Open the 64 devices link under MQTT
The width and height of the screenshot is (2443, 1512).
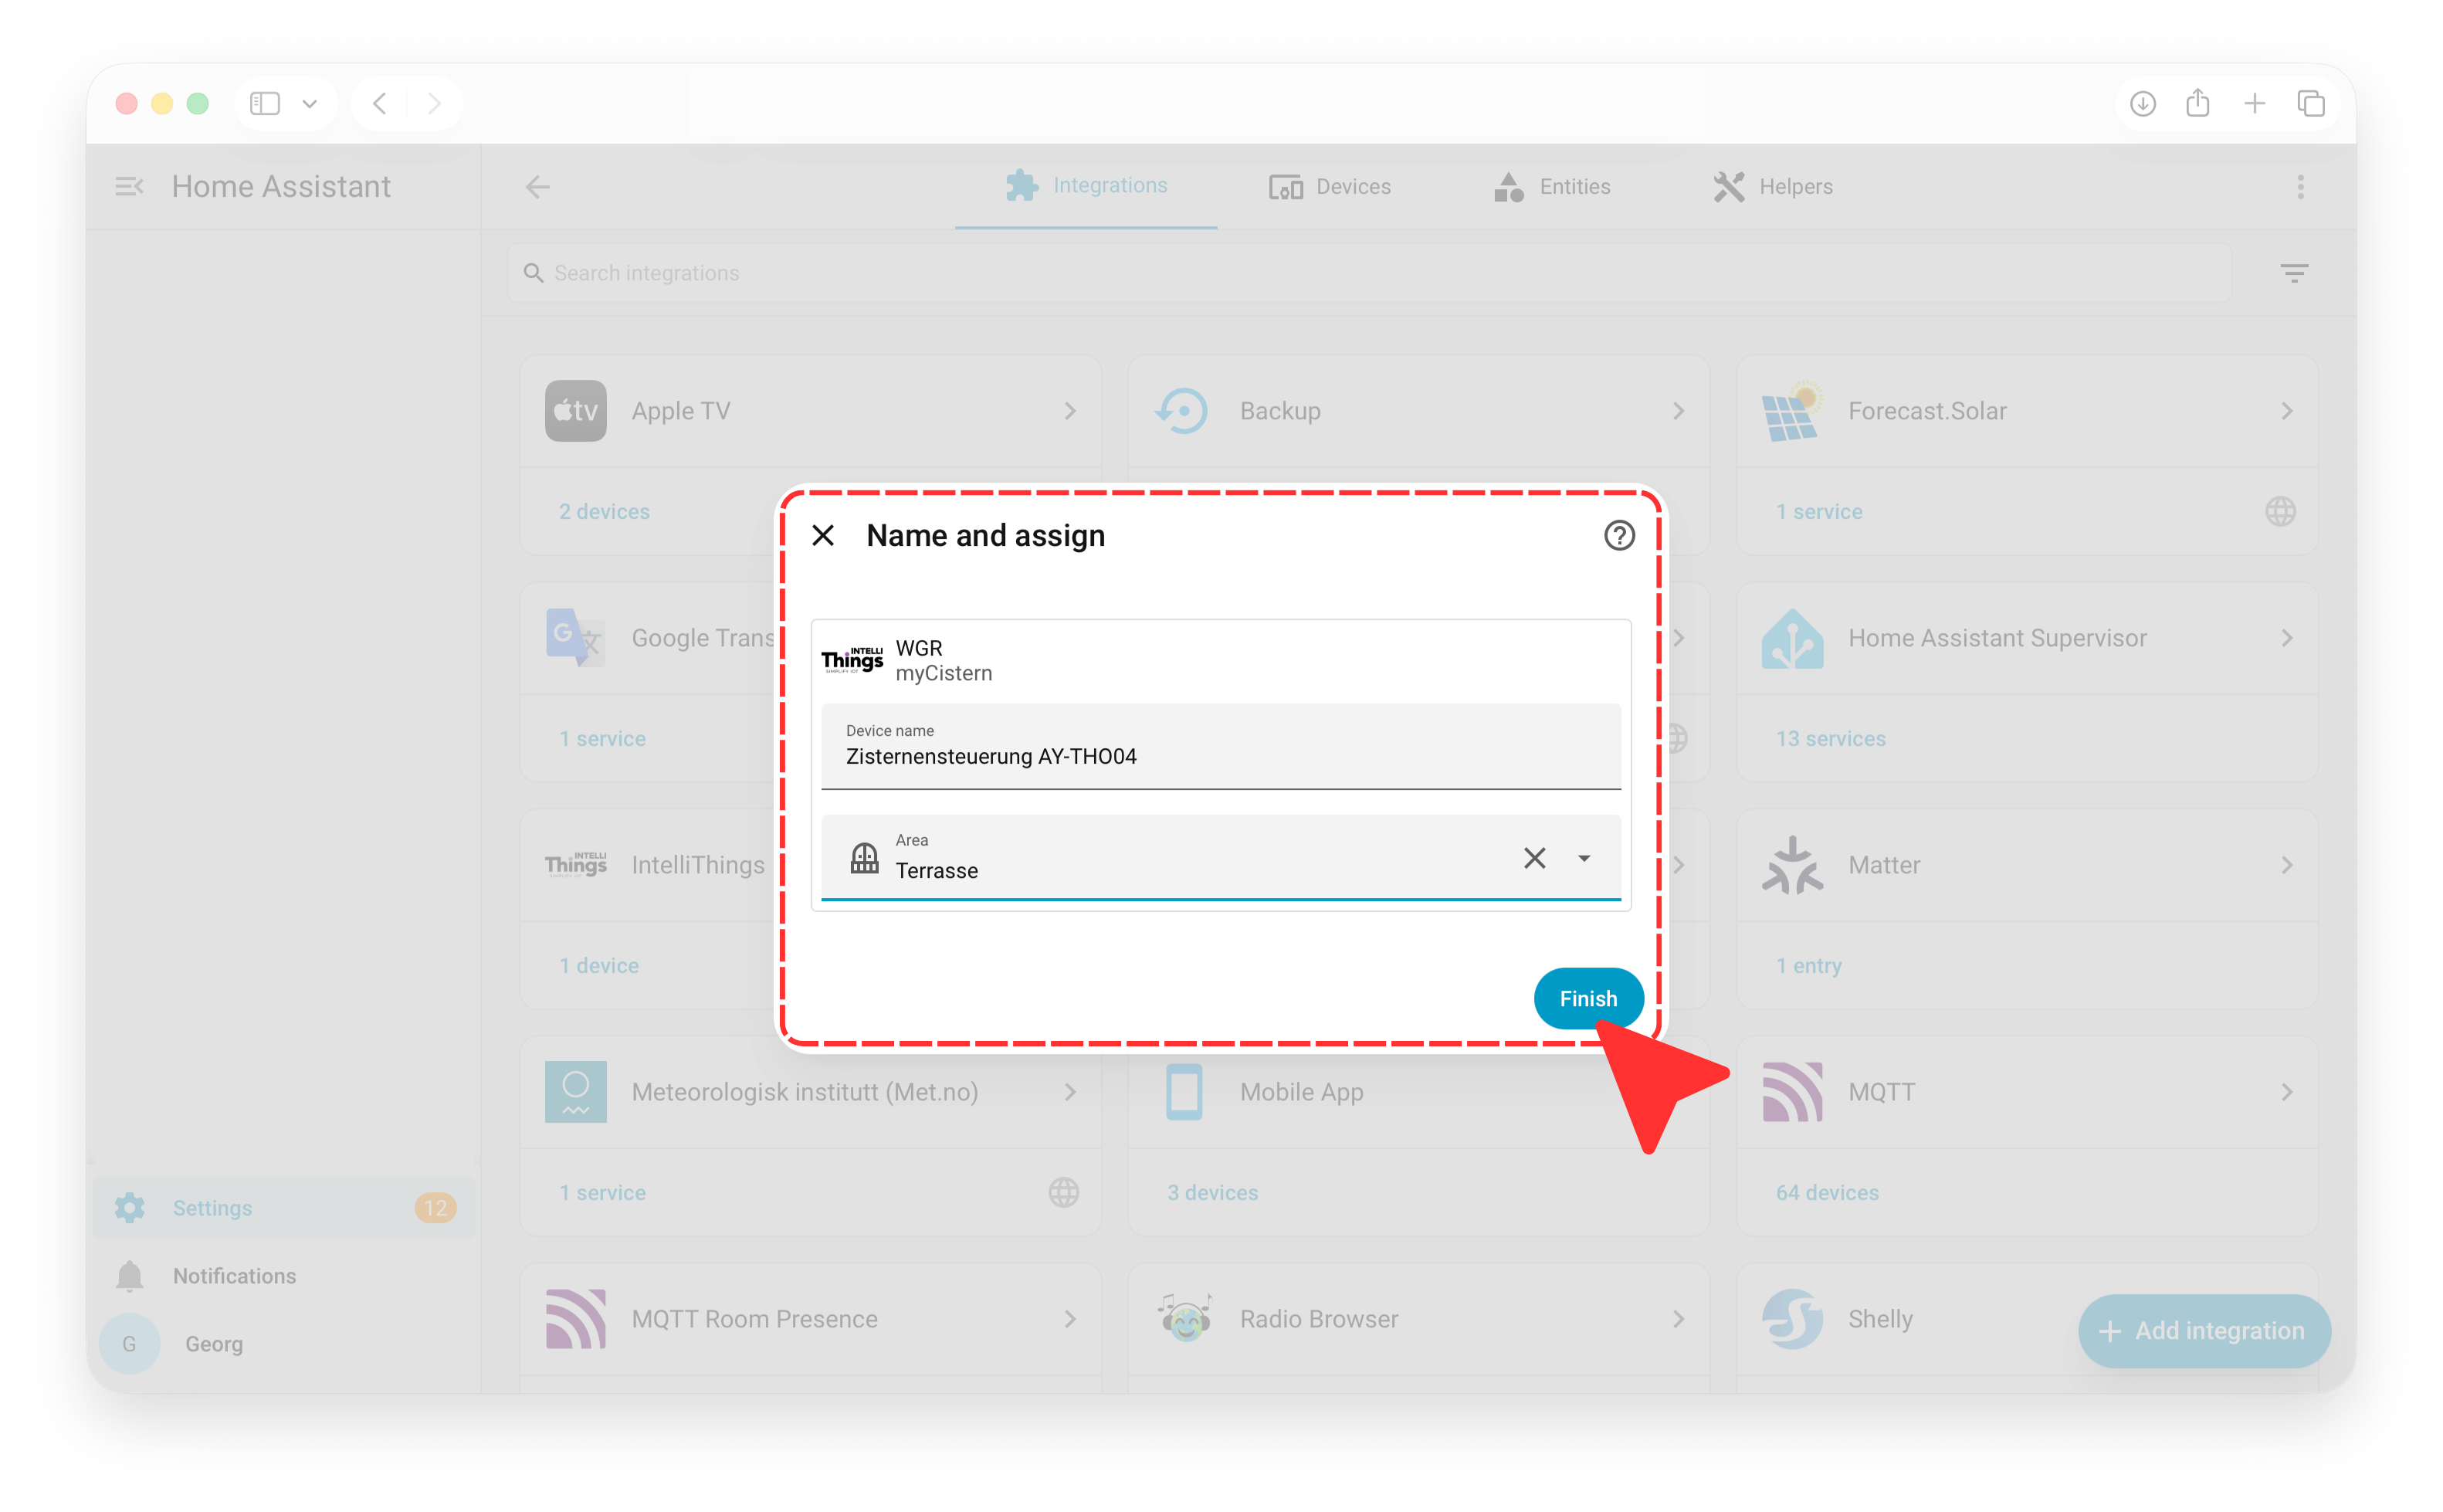[1826, 1192]
